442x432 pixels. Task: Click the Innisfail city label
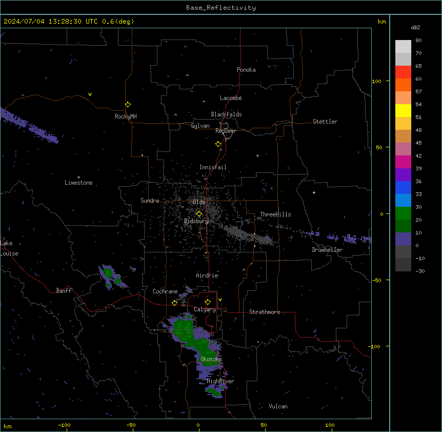click(x=213, y=167)
